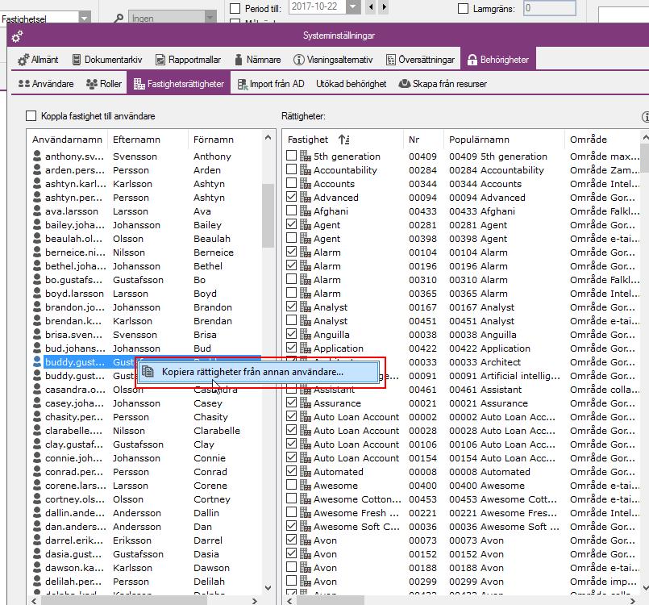The height and width of the screenshot is (605, 649).
Task: Open the Visningsalternativ tab
Action: click(x=333, y=60)
